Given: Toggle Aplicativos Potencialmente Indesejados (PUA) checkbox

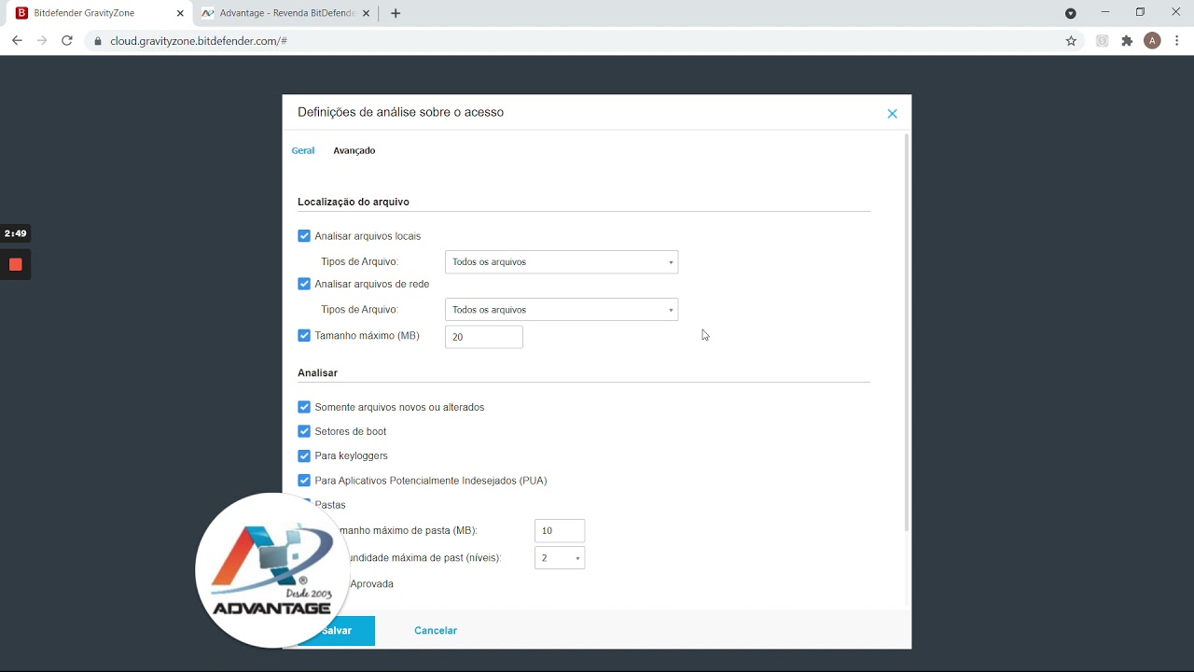Looking at the screenshot, I should click(304, 481).
